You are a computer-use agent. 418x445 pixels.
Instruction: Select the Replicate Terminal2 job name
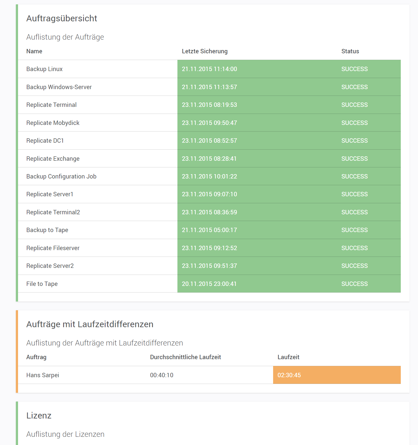[x=53, y=212]
